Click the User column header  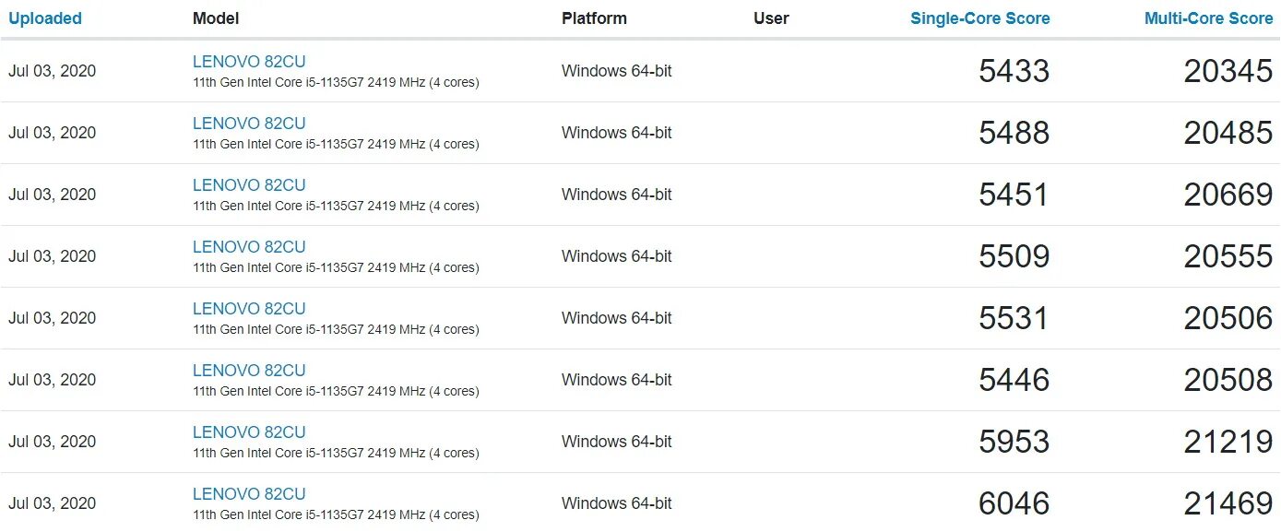[771, 18]
